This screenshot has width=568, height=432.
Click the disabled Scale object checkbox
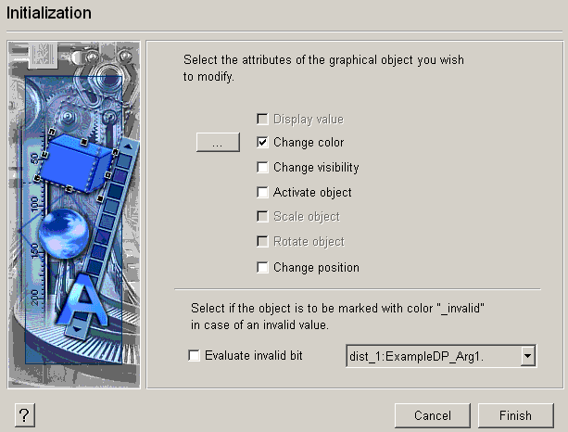pyautogui.click(x=263, y=217)
